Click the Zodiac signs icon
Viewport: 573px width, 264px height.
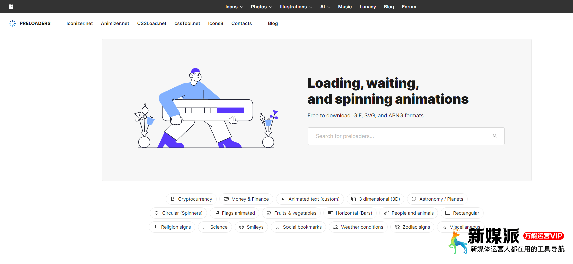click(397, 227)
